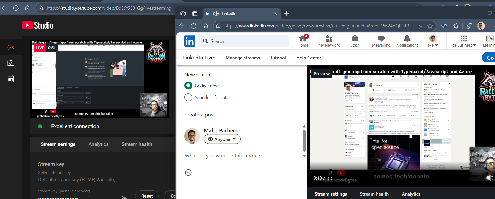Switch to Stream health tab in YouTube Studio

(137, 144)
